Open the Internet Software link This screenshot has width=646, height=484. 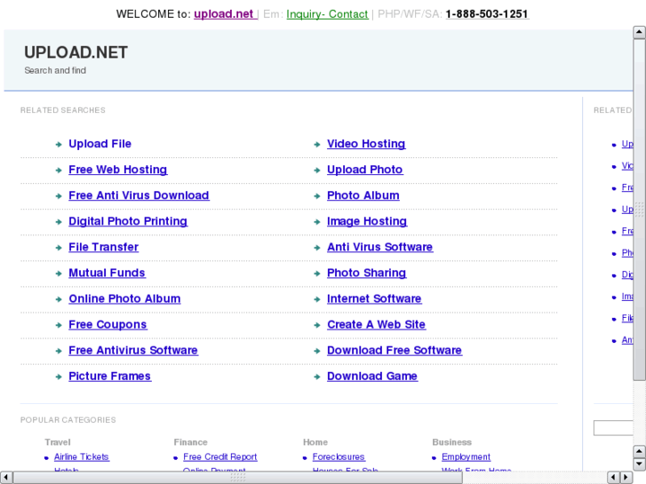pyautogui.click(x=374, y=298)
